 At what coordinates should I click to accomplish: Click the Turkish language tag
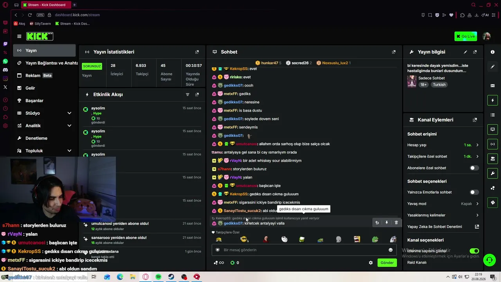(x=439, y=85)
